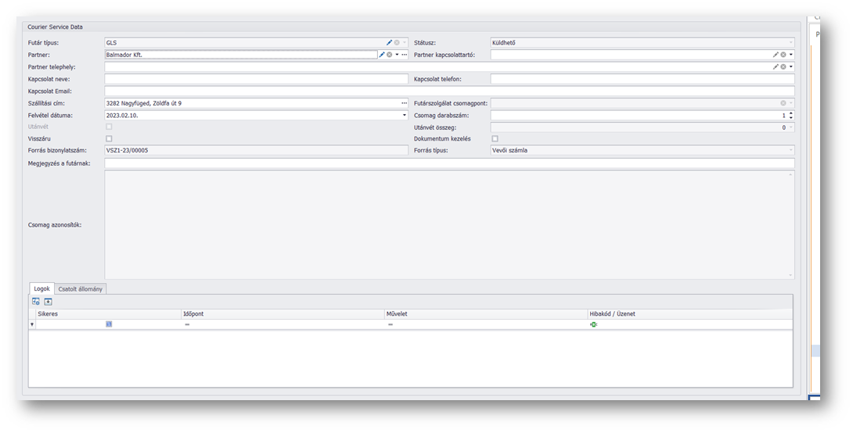Clear the Partner kapcsolattartó field with X icon
853x433 pixels.
click(783, 55)
